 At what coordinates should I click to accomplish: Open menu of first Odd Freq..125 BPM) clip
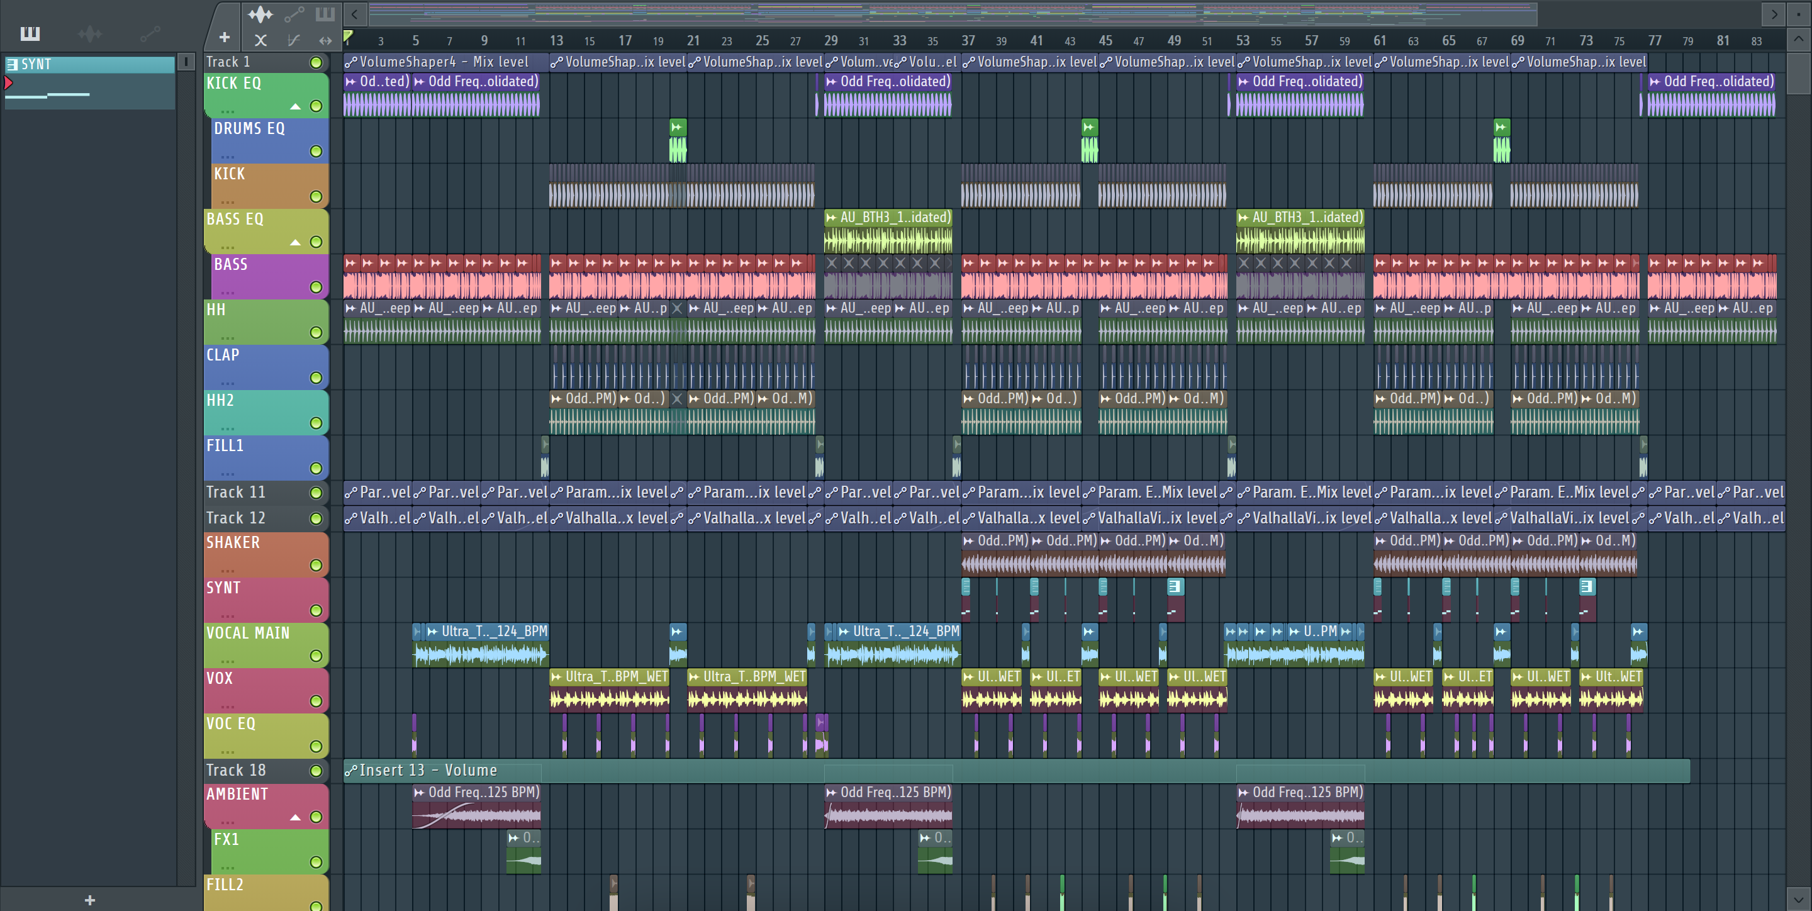pyautogui.click(x=420, y=792)
